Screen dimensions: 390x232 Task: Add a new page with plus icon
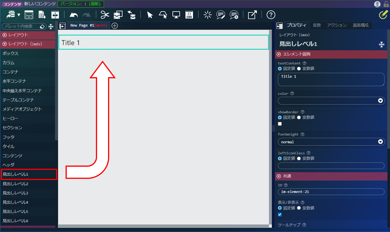[x=115, y=26]
